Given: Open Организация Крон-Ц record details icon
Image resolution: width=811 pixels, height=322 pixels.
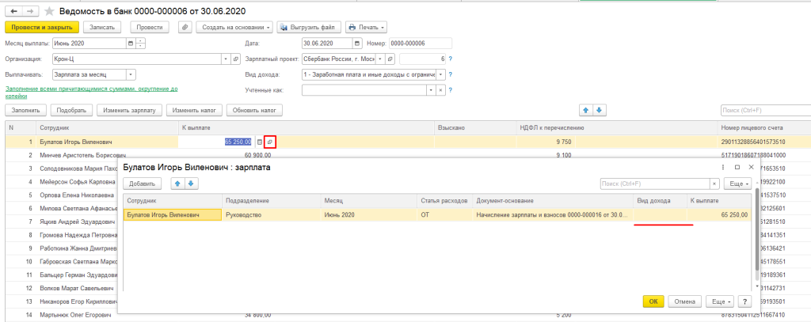Looking at the screenshot, I should pyautogui.click(x=234, y=59).
